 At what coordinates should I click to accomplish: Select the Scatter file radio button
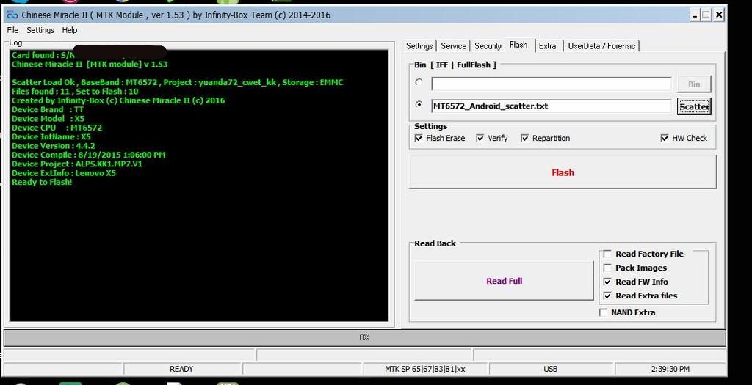(x=419, y=105)
